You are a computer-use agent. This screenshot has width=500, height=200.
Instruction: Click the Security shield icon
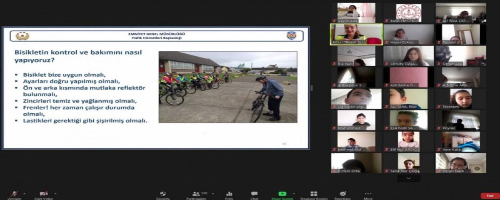point(162,194)
